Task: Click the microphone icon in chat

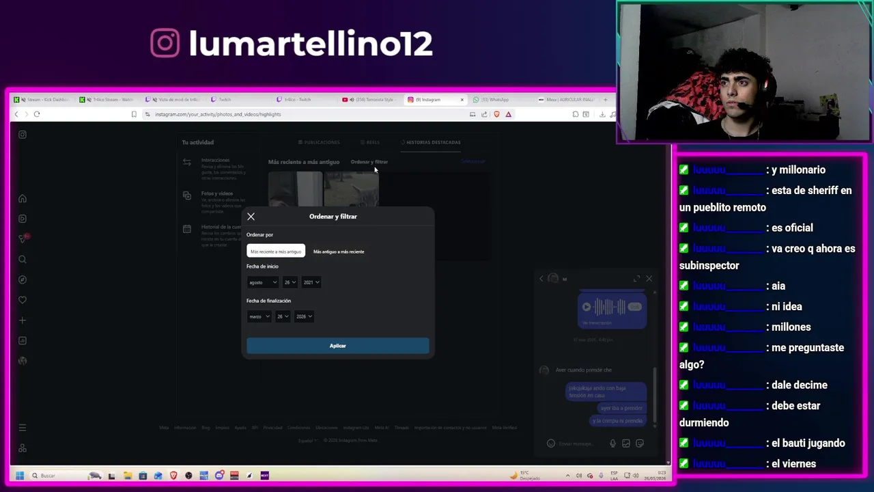Action: tap(612, 443)
